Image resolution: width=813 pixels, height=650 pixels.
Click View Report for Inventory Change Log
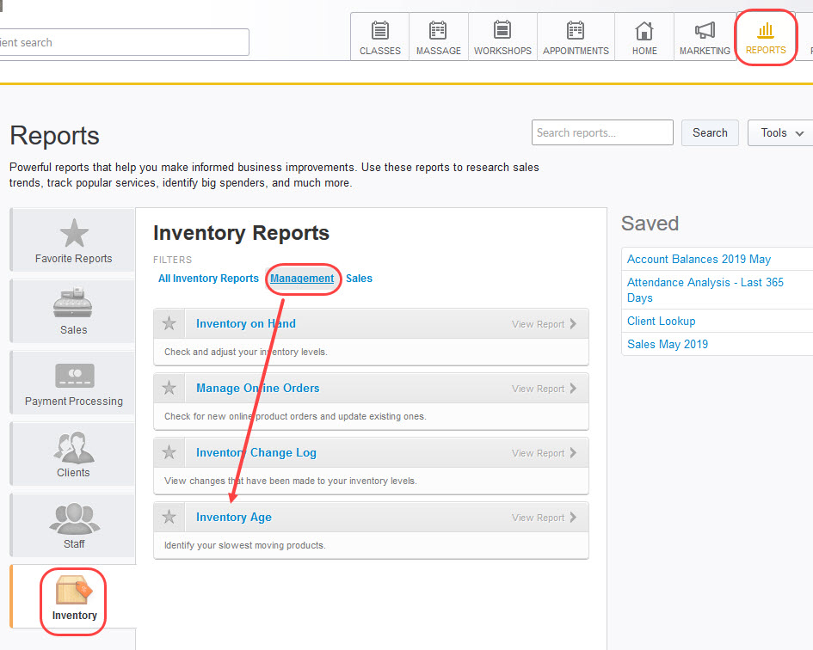click(x=544, y=453)
